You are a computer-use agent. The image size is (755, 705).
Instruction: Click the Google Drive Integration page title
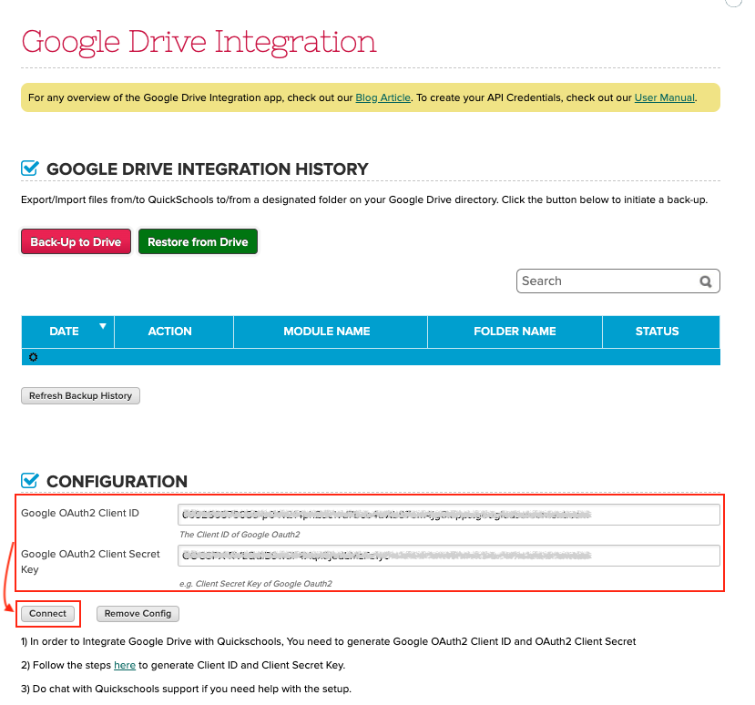click(199, 42)
